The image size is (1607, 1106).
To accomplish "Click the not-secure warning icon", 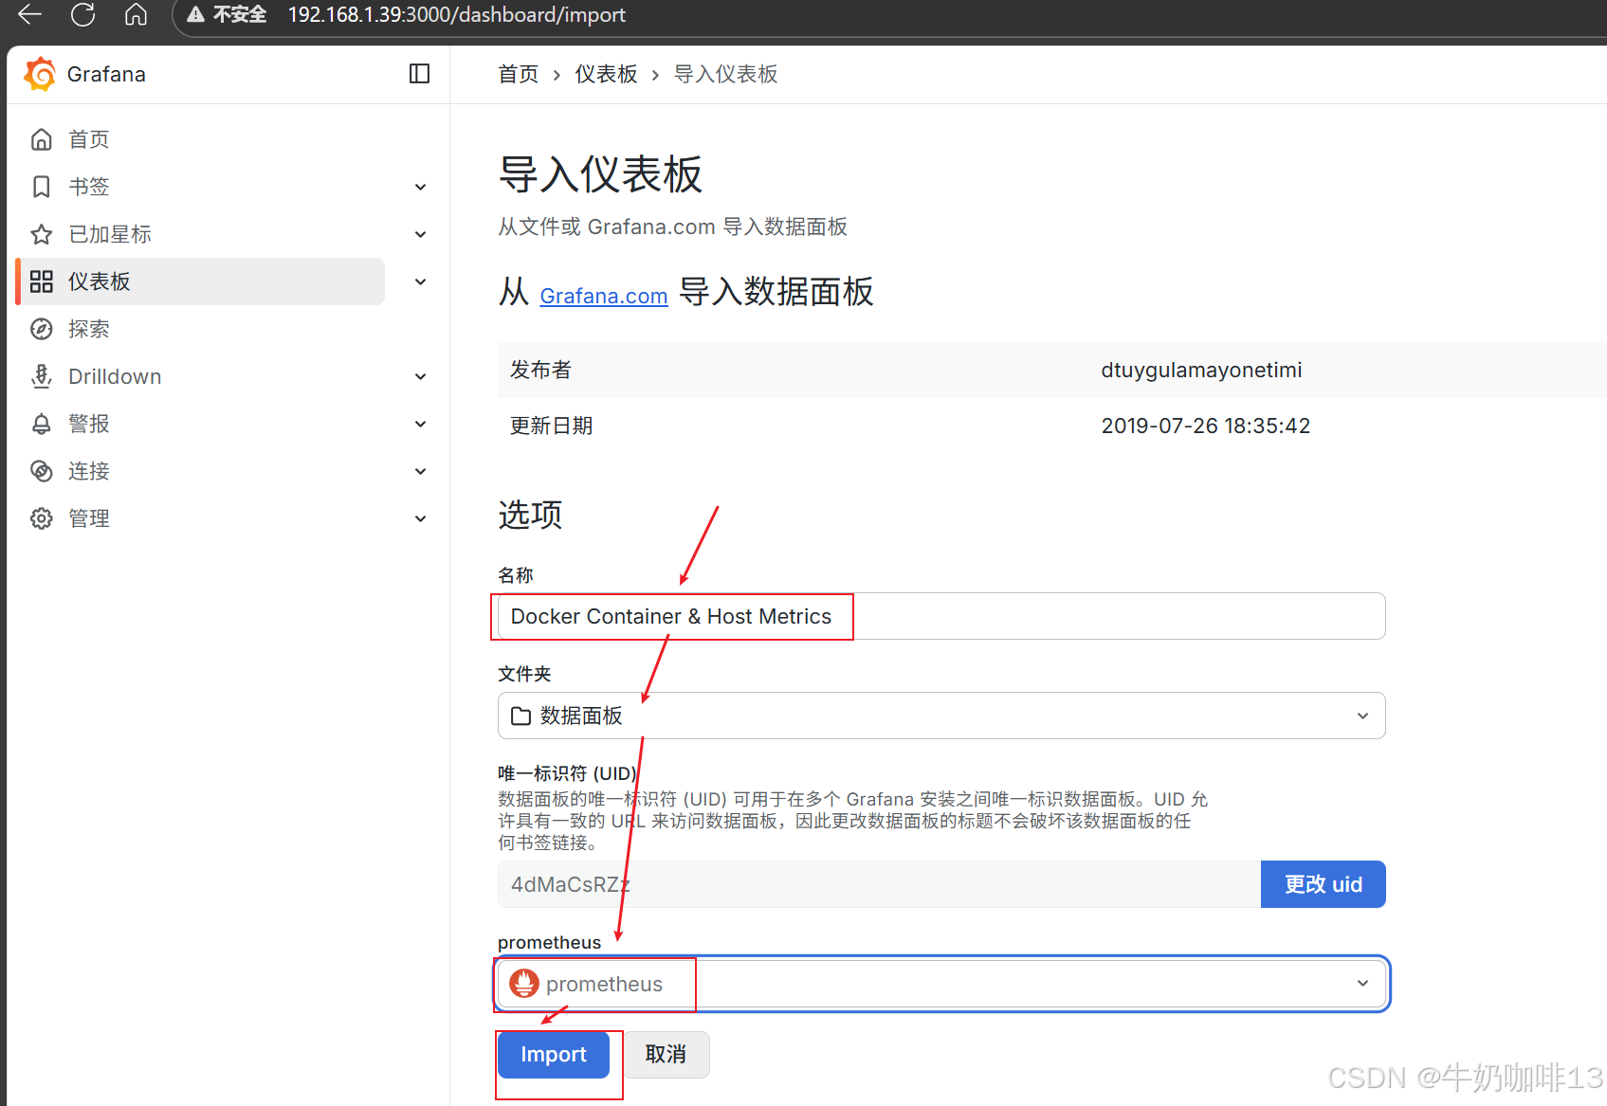I will coord(196,15).
